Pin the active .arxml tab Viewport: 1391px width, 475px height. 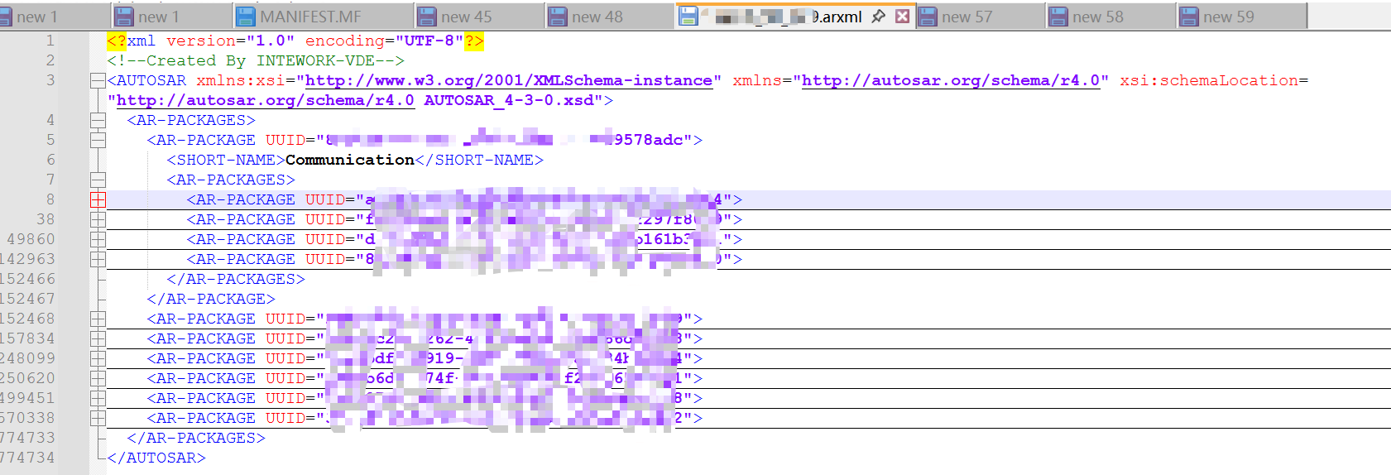tap(879, 16)
